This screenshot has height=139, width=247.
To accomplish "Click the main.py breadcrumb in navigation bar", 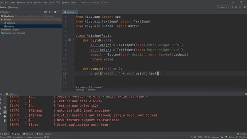I will [14, 7].
